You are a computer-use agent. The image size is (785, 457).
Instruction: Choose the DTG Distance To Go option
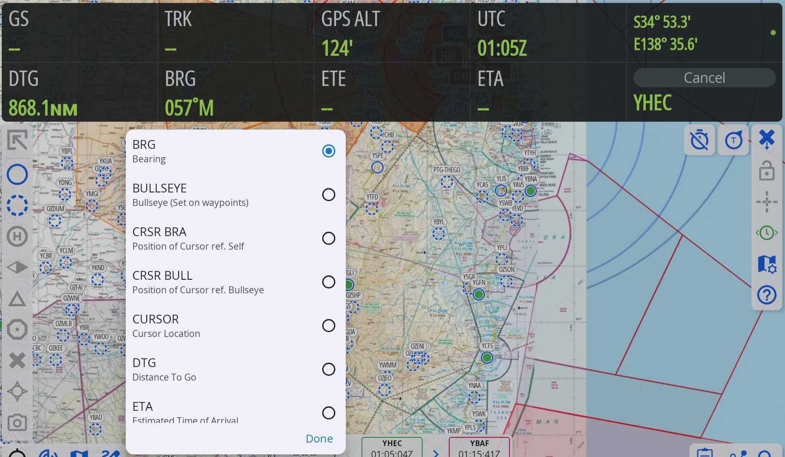click(x=328, y=369)
